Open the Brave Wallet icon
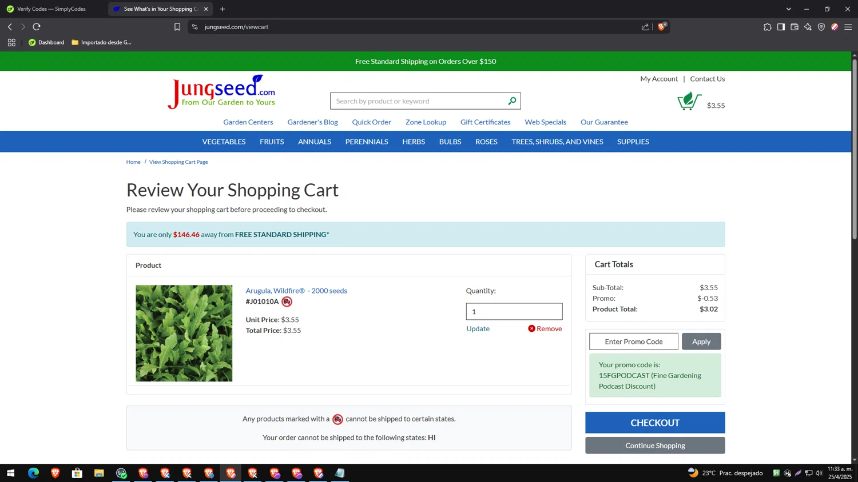The width and height of the screenshot is (858, 482). click(x=795, y=27)
